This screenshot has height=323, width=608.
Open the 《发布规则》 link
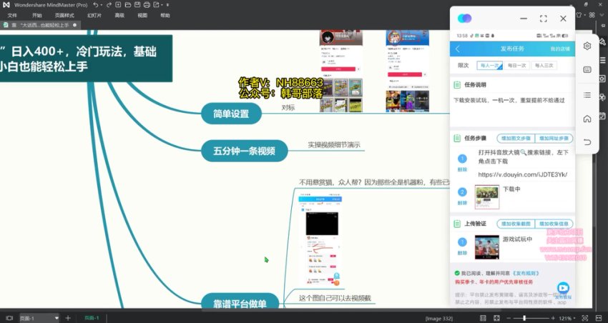click(x=524, y=273)
